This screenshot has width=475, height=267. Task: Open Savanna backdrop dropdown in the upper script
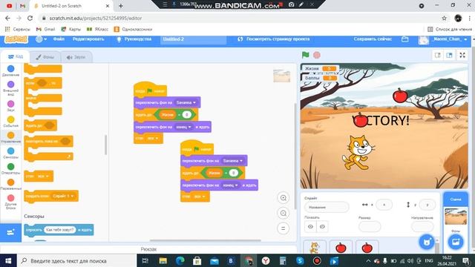pos(186,102)
